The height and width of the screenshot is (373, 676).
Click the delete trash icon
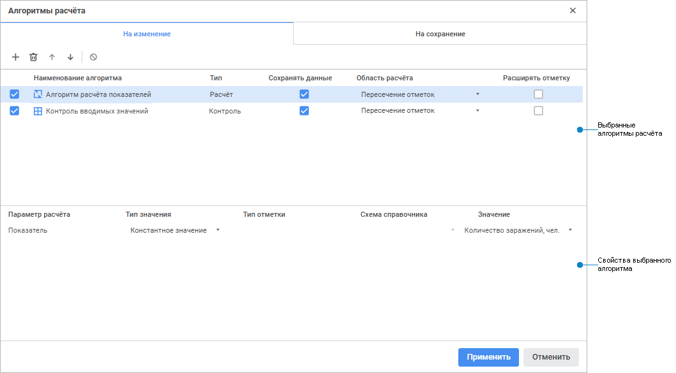pos(34,57)
